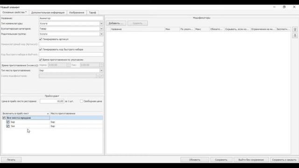Click the Сохранить button
Viewport: 299px width, 168px height.
pyautogui.click(x=221, y=160)
